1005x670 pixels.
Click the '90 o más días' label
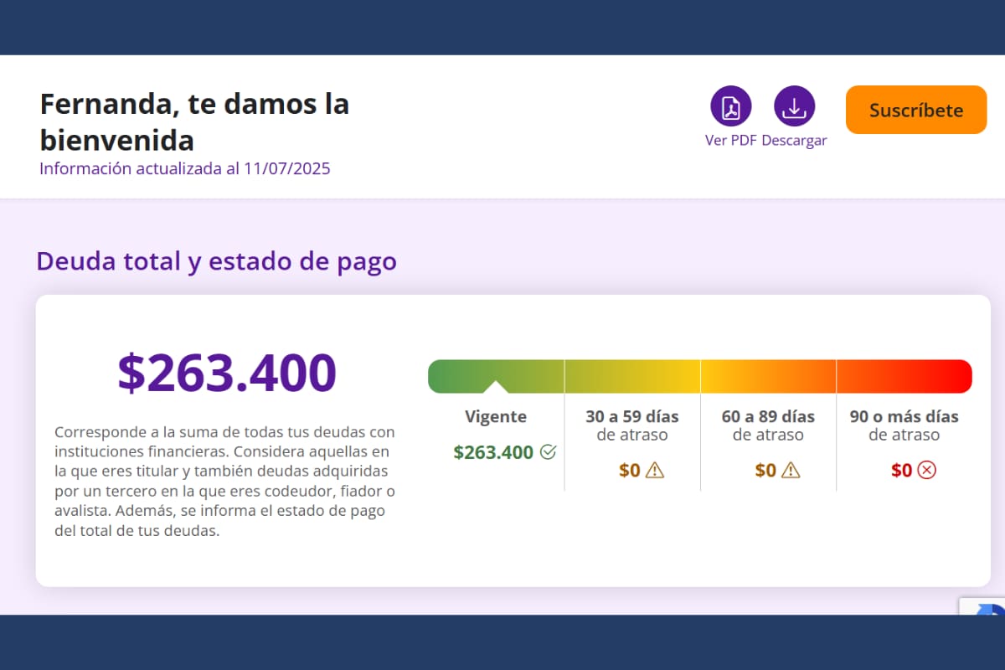pyautogui.click(x=904, y=416)
